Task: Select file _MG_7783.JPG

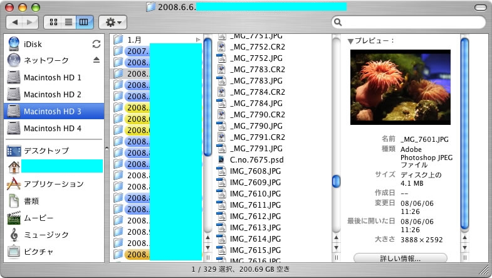Action: pos(256,81)
